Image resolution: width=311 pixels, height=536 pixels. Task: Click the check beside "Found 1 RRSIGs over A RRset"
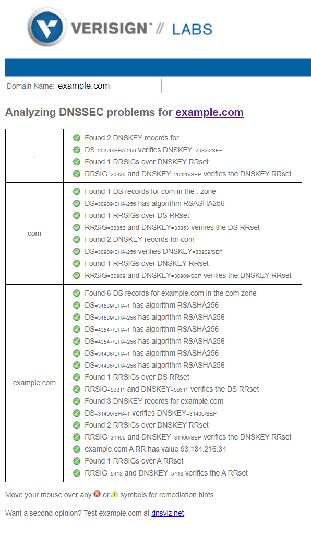tap(77, 461)
